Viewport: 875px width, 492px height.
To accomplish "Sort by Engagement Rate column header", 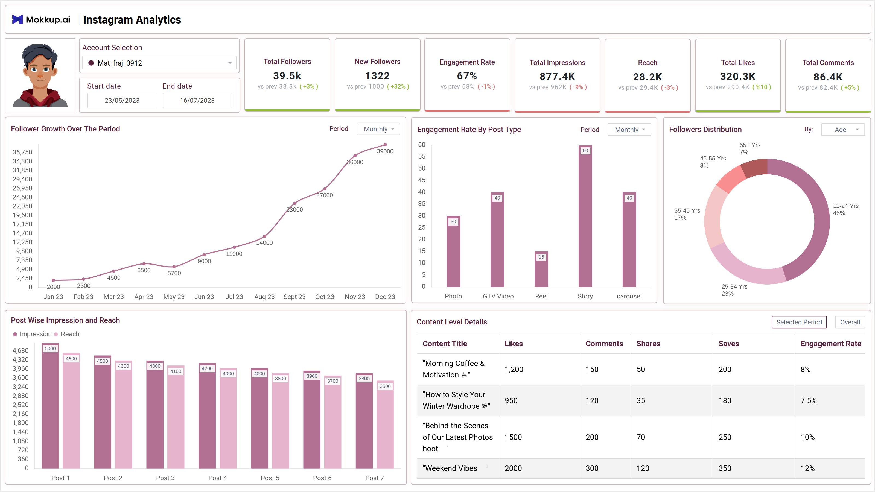I will point(830,344).
